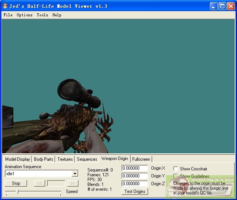The image size is (237, 200).
Task: Expand the Animation Sequence dropdown arrow
Action: (x=75, y=174)
